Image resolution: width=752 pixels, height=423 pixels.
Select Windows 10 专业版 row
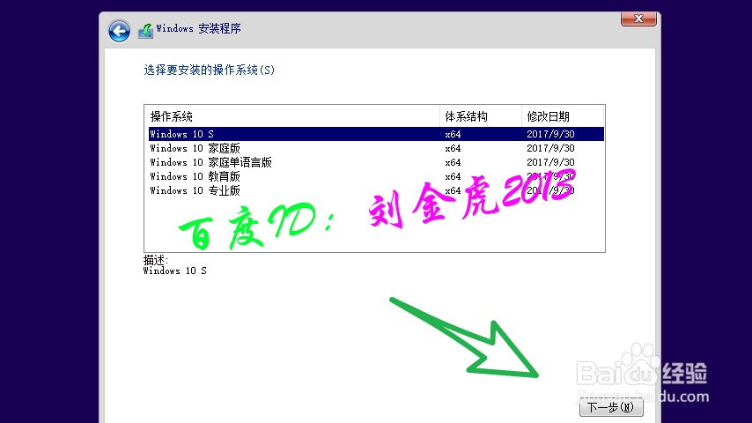click(x=376, y=190)
